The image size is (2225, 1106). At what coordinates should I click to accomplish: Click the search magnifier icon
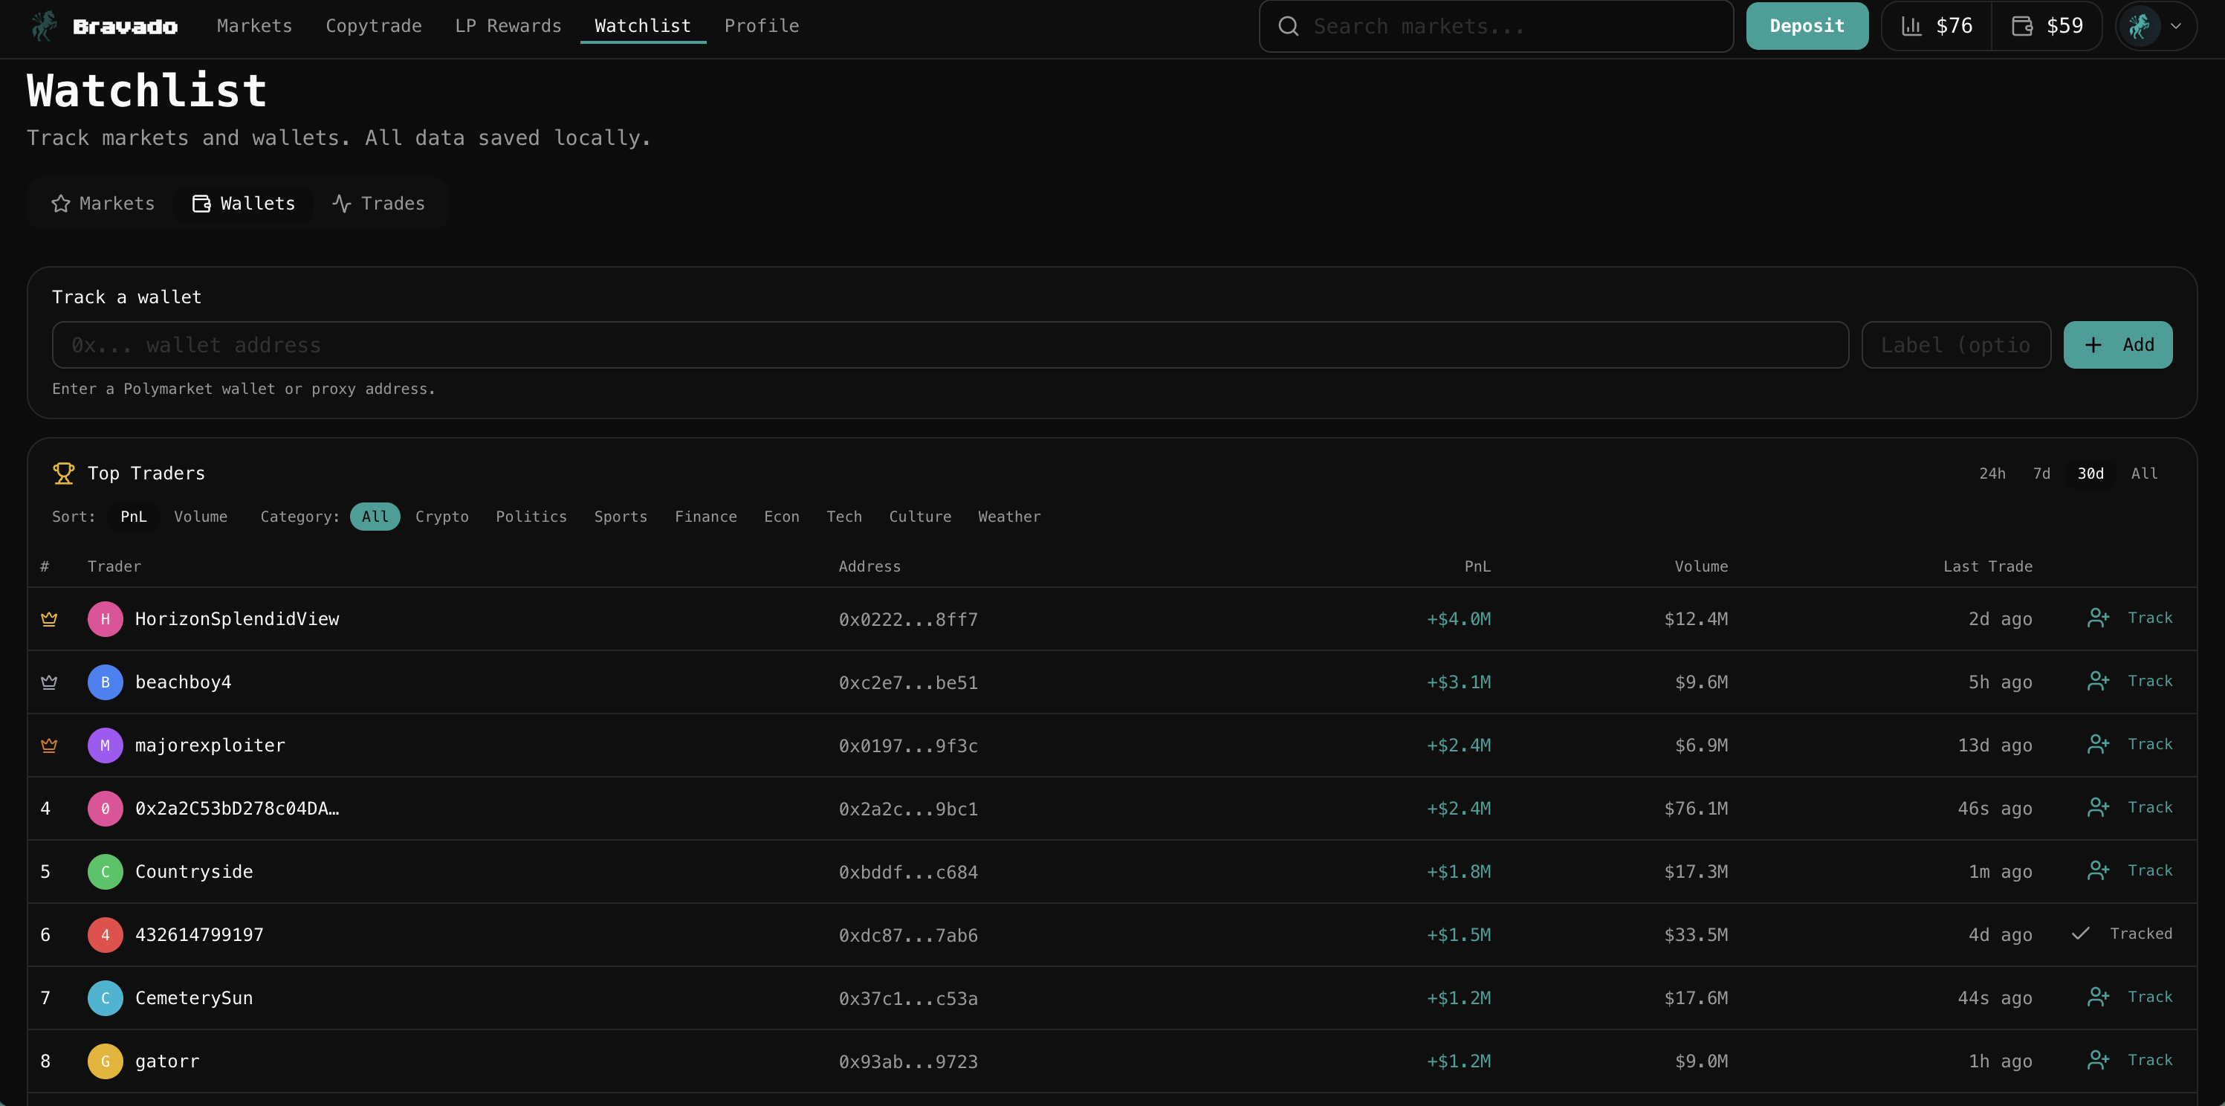(1288, 26)
